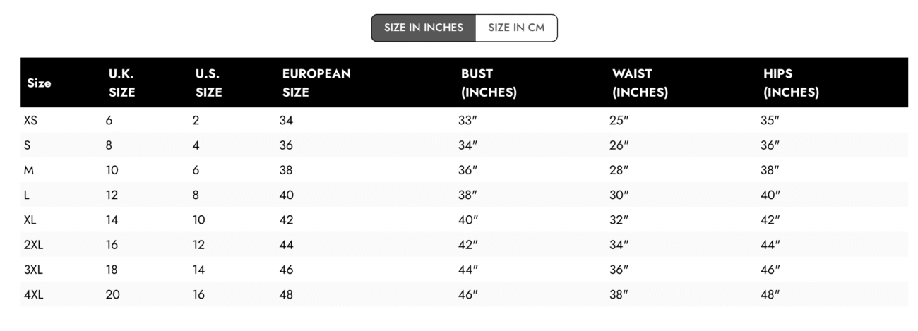Select the M size row label
This screenshot has height=331, width=918.
29,170
